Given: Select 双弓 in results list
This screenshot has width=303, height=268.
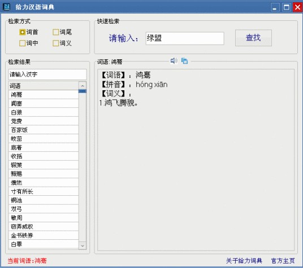Looking at the screenshot, I should tap(44, 209).
